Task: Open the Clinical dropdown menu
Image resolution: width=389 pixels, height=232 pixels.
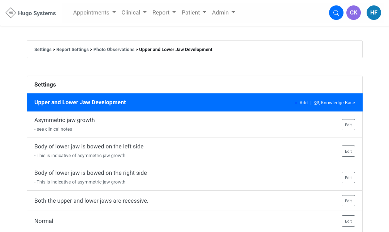Action: tap(134, 13)
